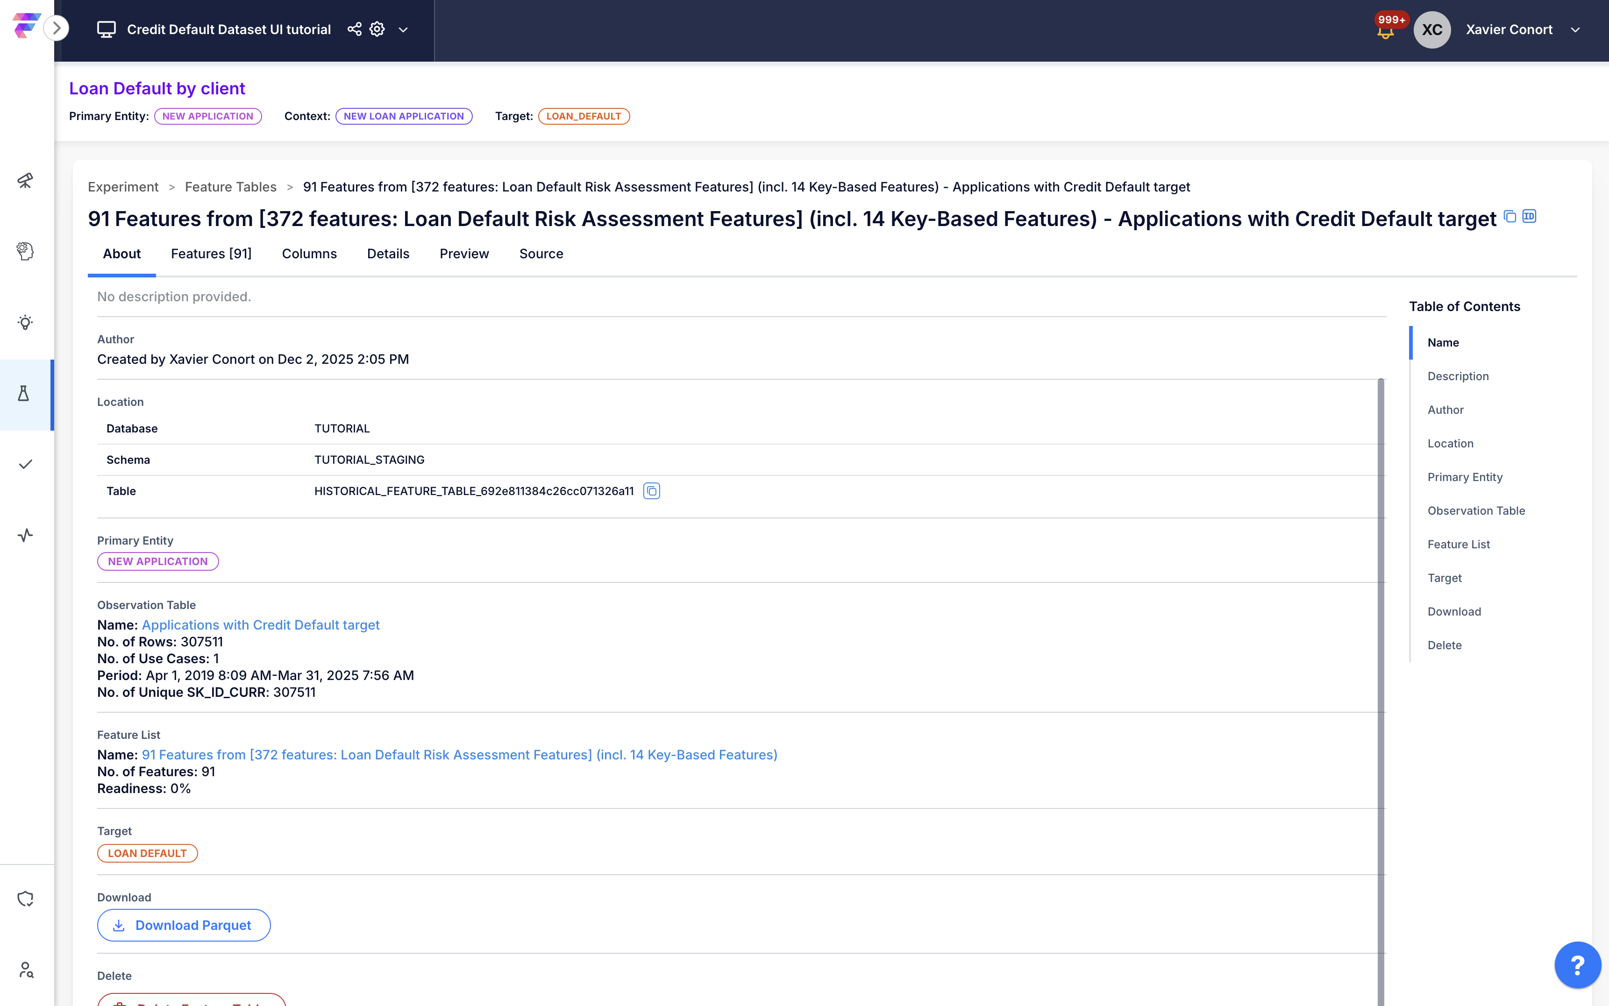Jump to Observation Table in contents
Image resolution: width=1609 pixels, height=1006 pixels.
(x=1476, y=510)
